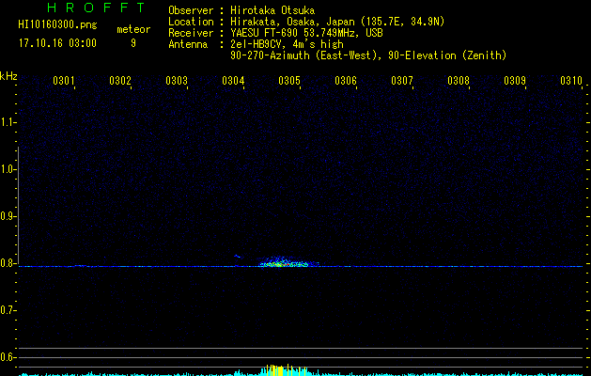591x376 pixels.
Task: Click observer name Hirotaka Otsuka
Action: [x=272, y=10]
